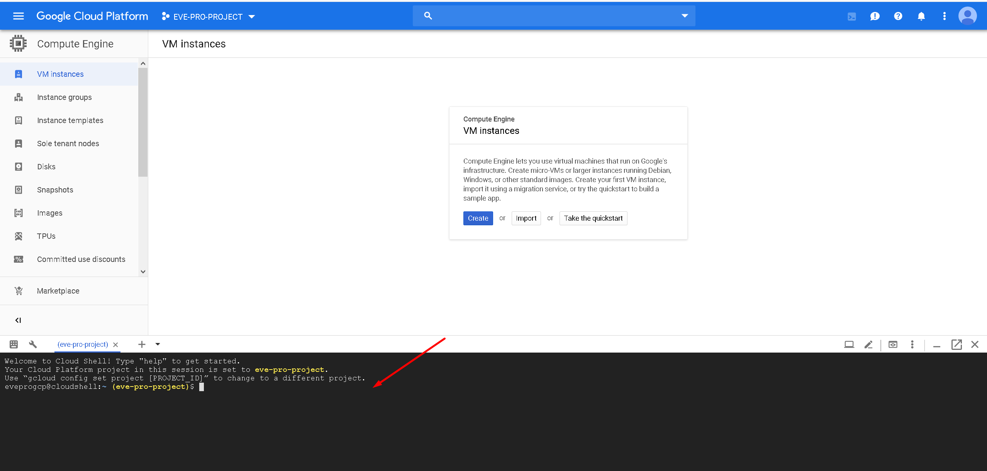Select Instance templates in sidebar
Image resolution: width=987 pixels, height=471 pixels.
(x=70, y=120)
